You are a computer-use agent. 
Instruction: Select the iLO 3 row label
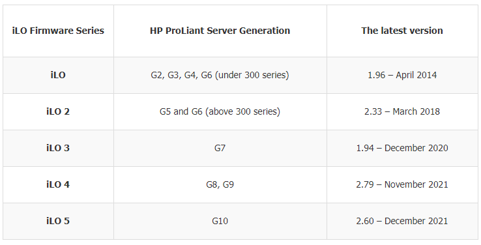pyautogui.click(x=58, y=148)
